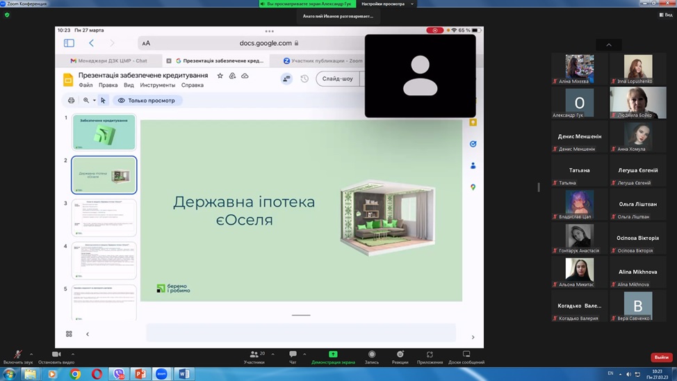Open Google Keep from side panel
677x381 pixels.
473,122
